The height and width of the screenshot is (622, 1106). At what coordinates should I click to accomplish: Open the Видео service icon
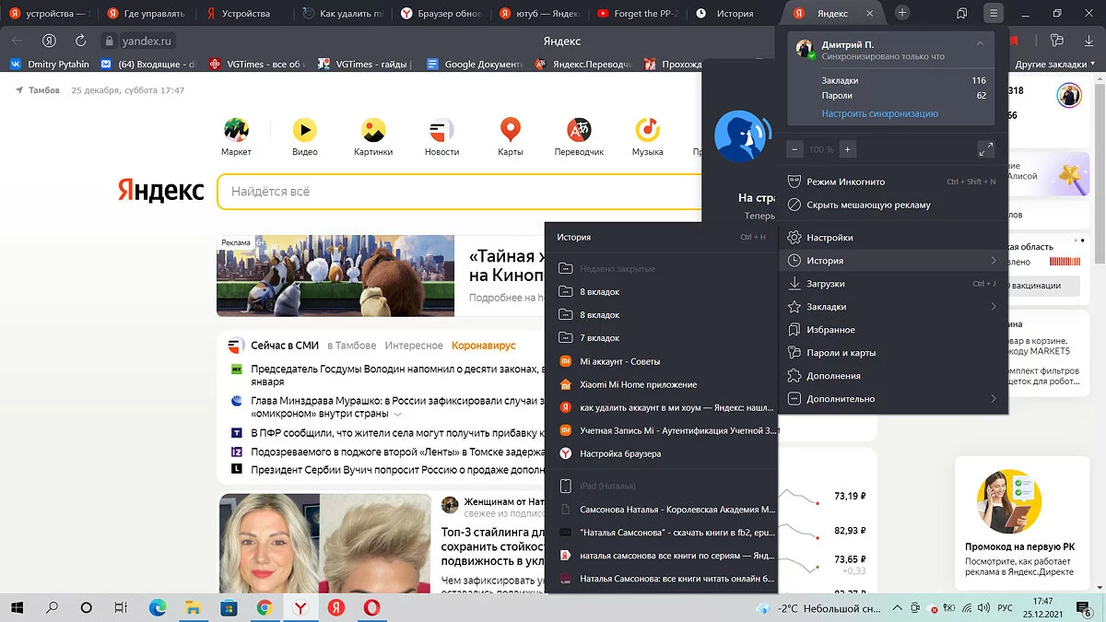(304, 131)
